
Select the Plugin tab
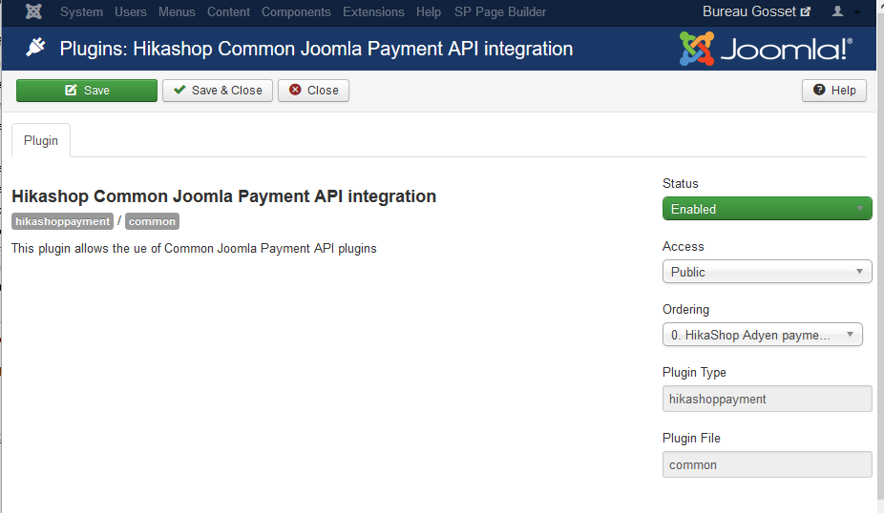[x=41, y=140]
